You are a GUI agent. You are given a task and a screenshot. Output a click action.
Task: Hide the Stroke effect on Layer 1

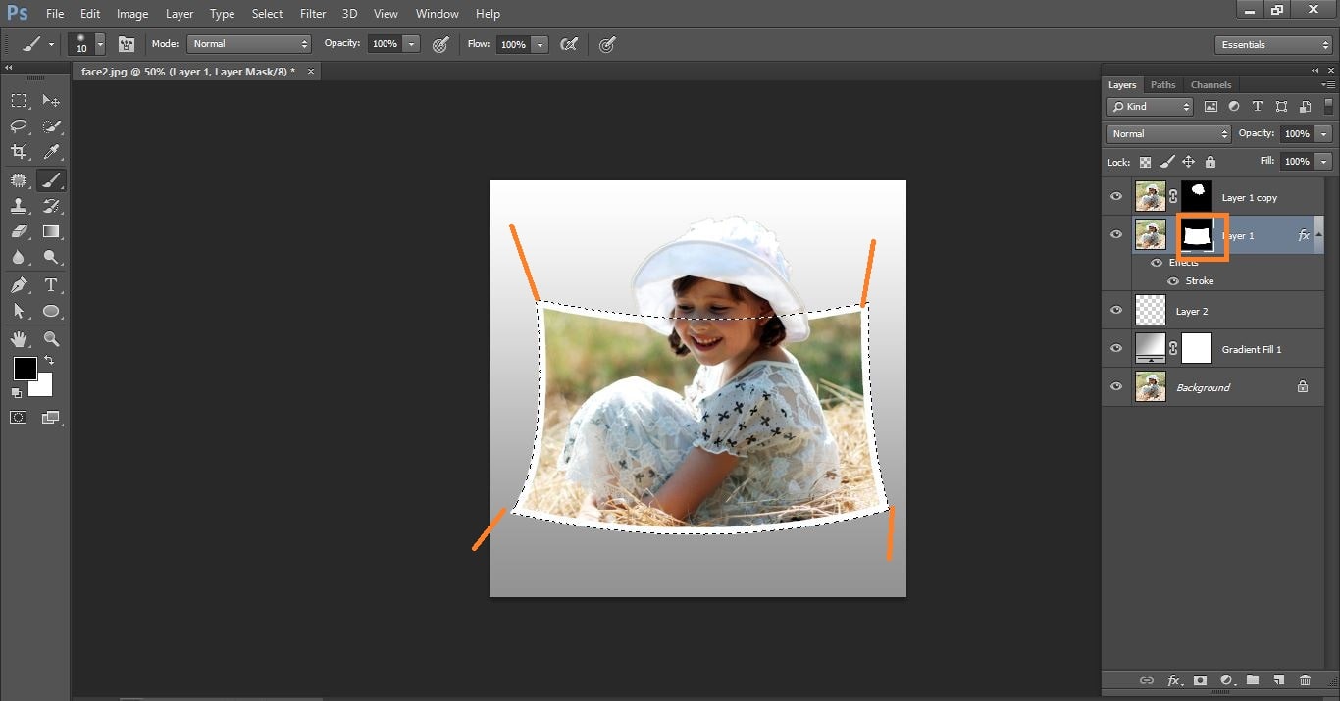click(1173, 281)
